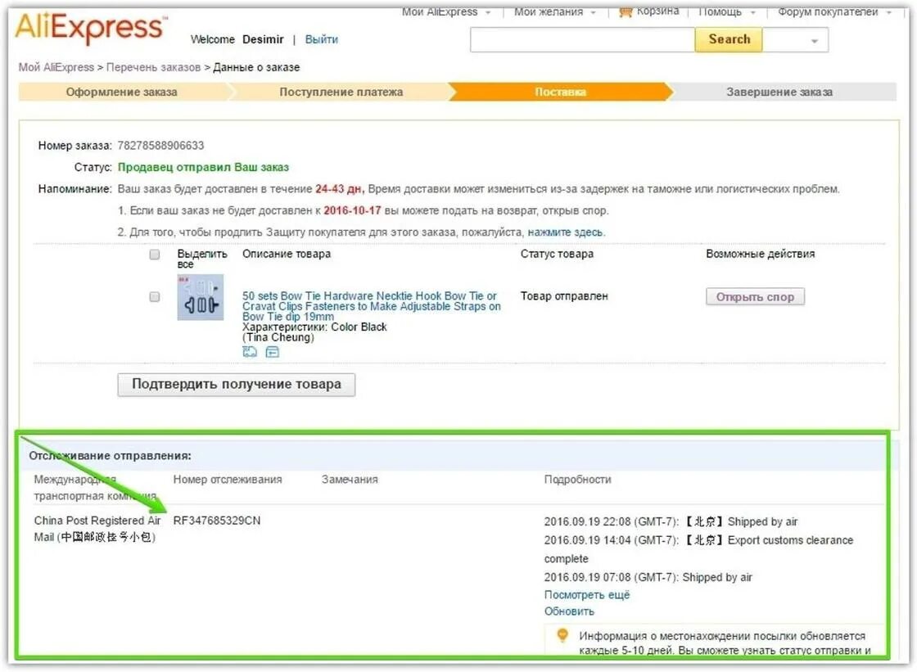The image size is (917, 672).
Task: Click the 24-43 дн delivery time text
Action: coord(339,189)
